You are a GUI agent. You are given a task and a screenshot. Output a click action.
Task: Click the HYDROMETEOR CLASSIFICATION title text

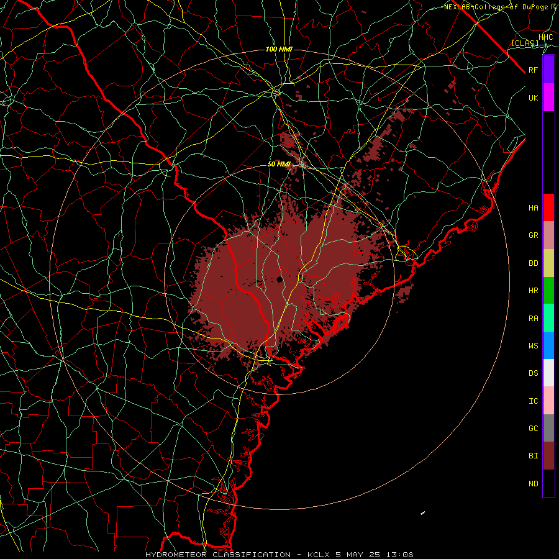pyautogui.click(x=218, y=555)
